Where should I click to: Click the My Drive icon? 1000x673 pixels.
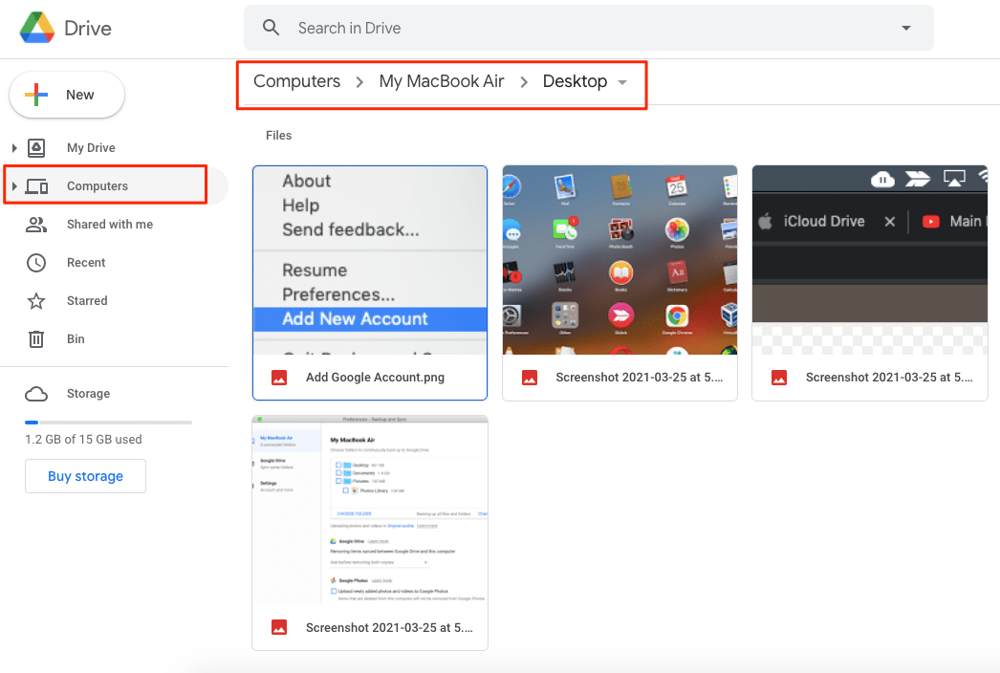click(36, 148)
